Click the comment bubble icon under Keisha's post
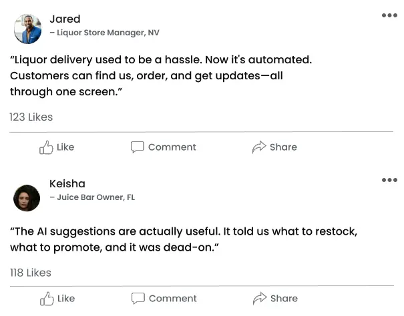404x316 pixels. [x=138, y=299]
